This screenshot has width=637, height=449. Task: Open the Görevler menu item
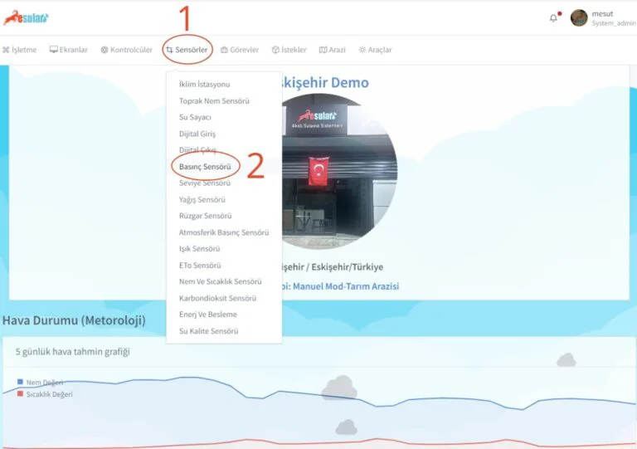(x=240, y=50)
